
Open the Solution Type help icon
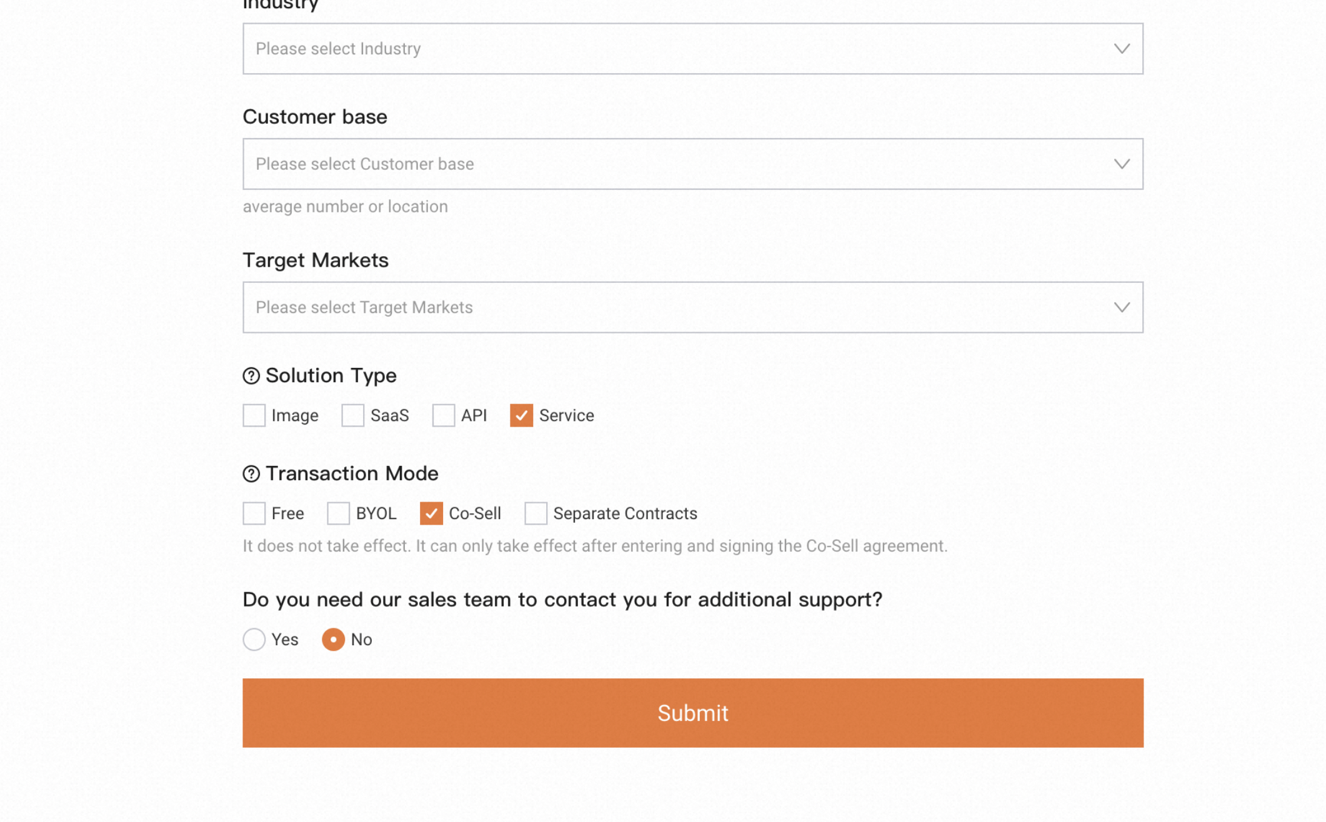(251, 375)
